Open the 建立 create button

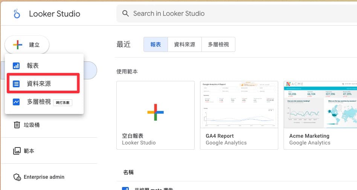27,45
